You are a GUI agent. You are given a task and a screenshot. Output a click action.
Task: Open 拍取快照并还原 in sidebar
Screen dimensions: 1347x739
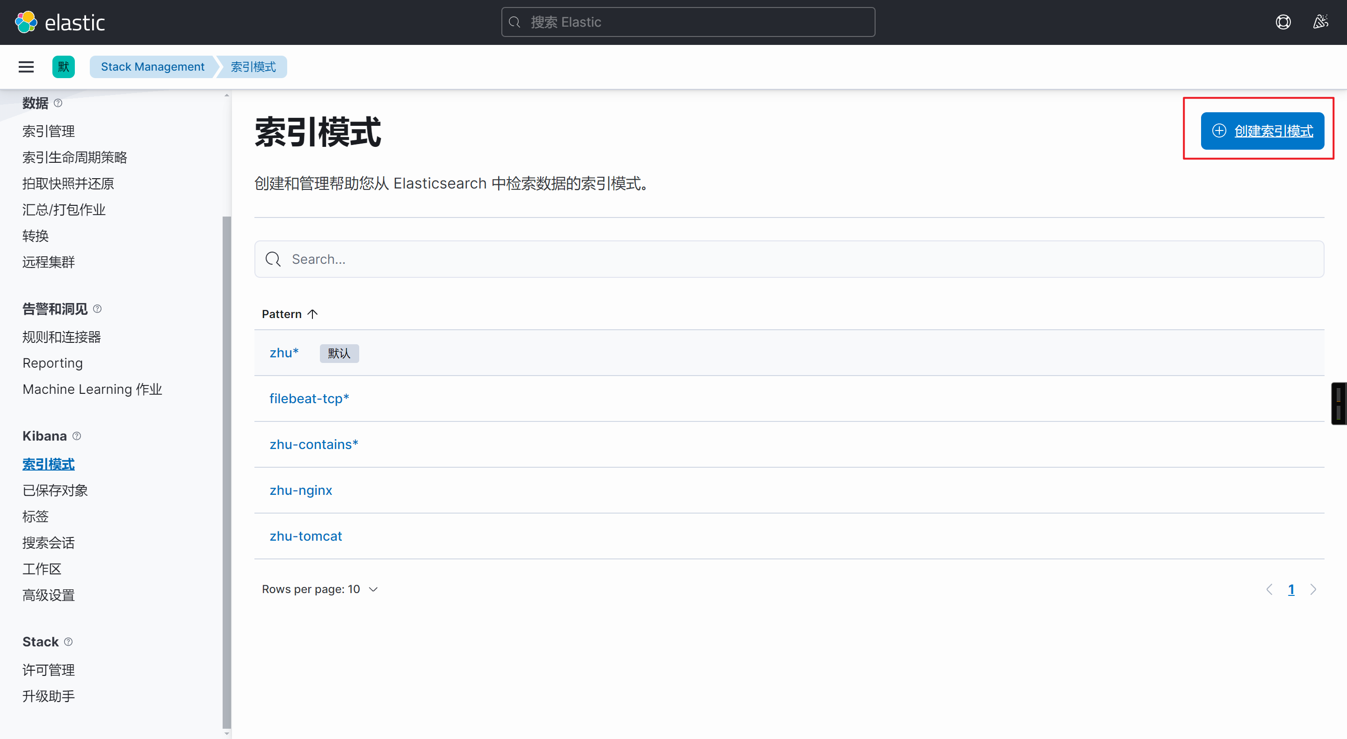tap(68, 183)
